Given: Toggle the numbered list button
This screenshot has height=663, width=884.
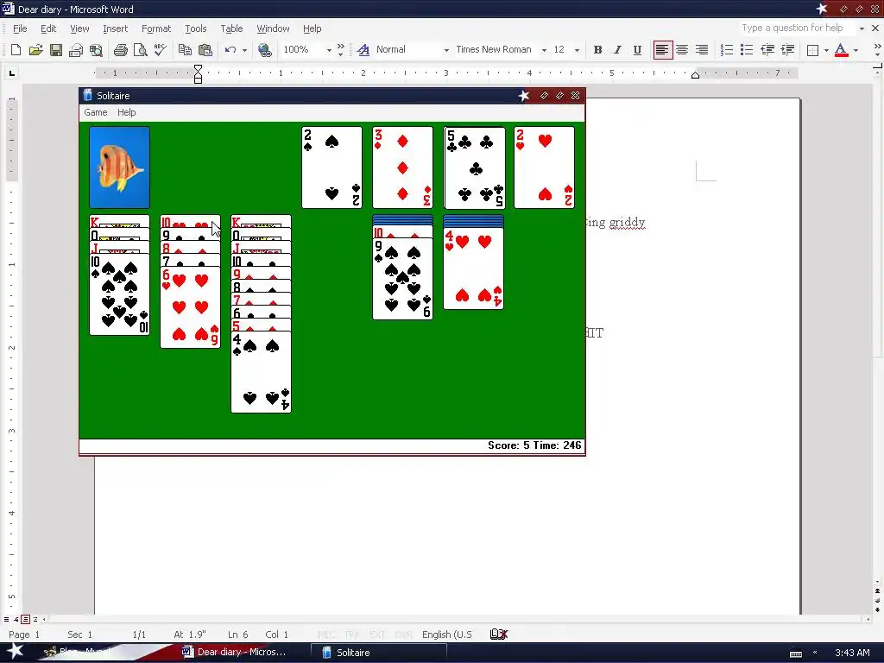Looking at the screenshot, I should pos(727,49).
